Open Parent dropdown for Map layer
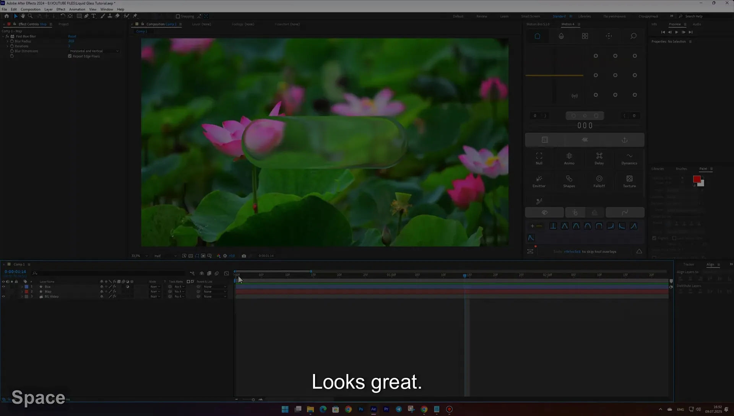734x416 pixels. [214, 291]
